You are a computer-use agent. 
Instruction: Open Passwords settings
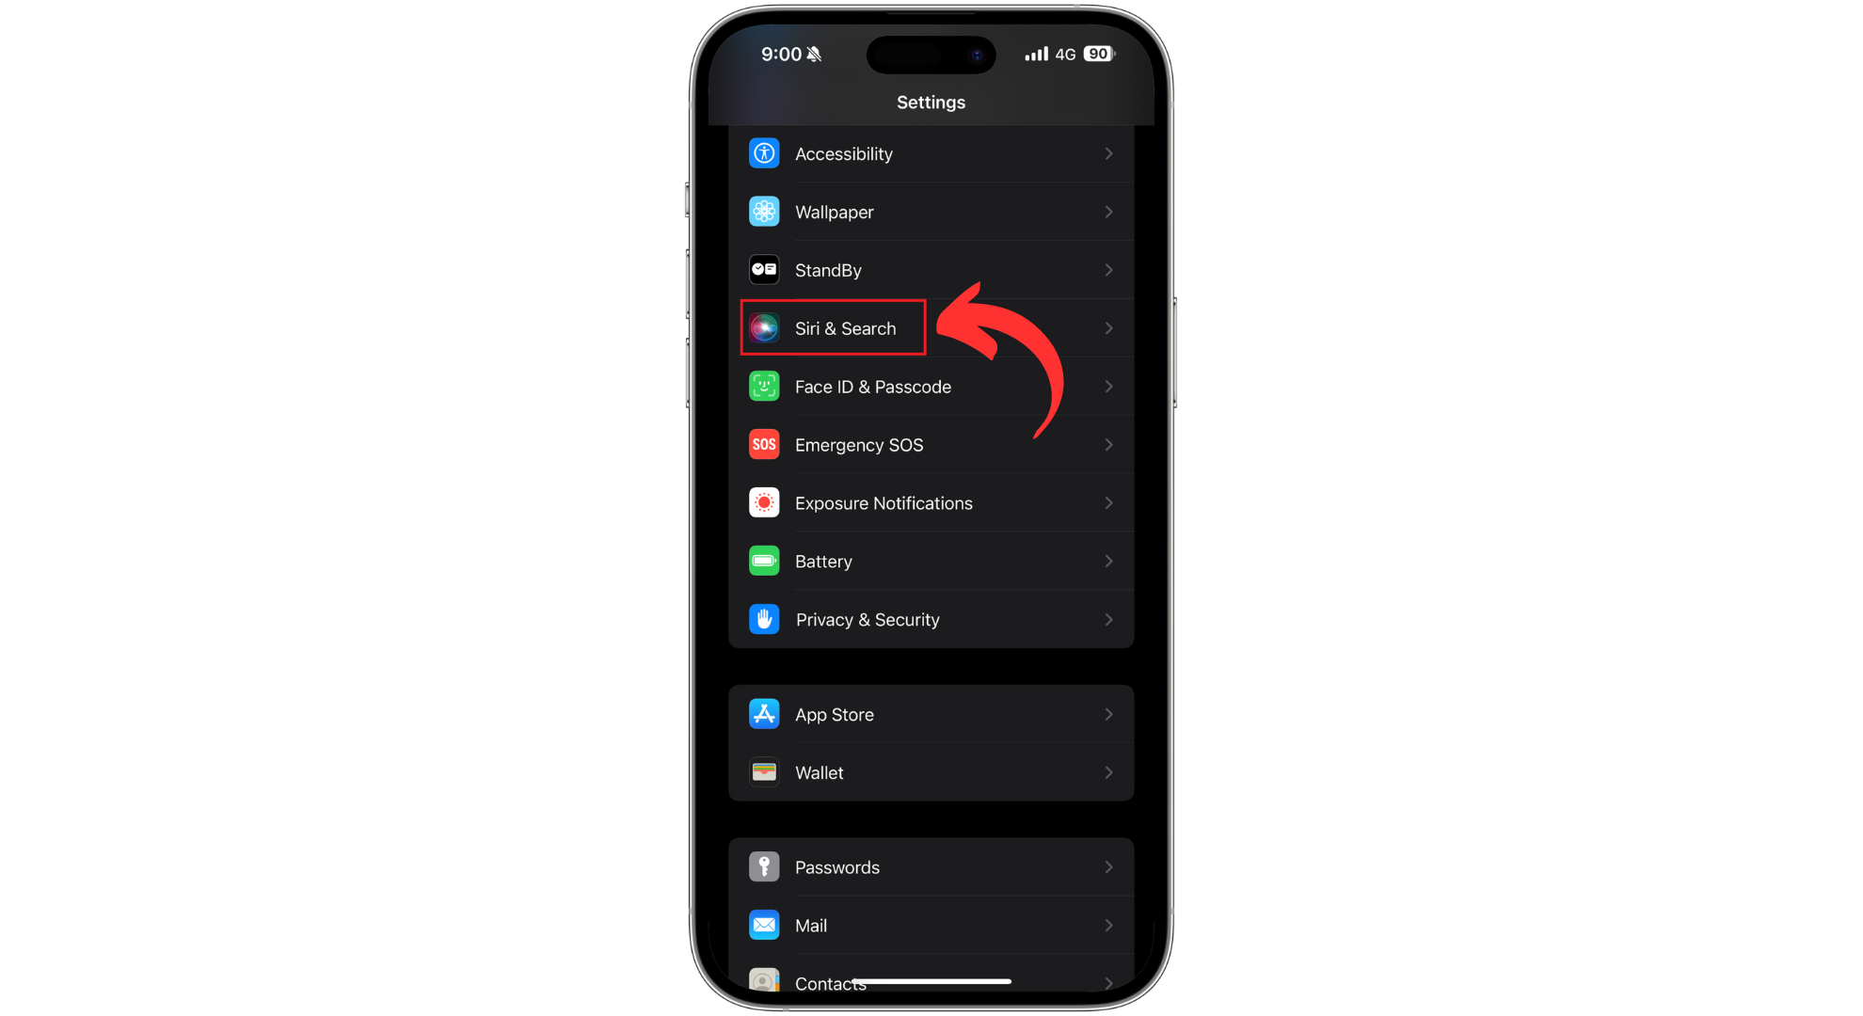click(x=931, y=865)
